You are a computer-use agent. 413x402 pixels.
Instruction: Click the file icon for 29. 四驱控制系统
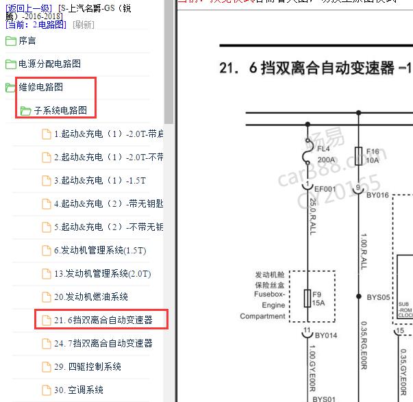click(x=47, y=366)
